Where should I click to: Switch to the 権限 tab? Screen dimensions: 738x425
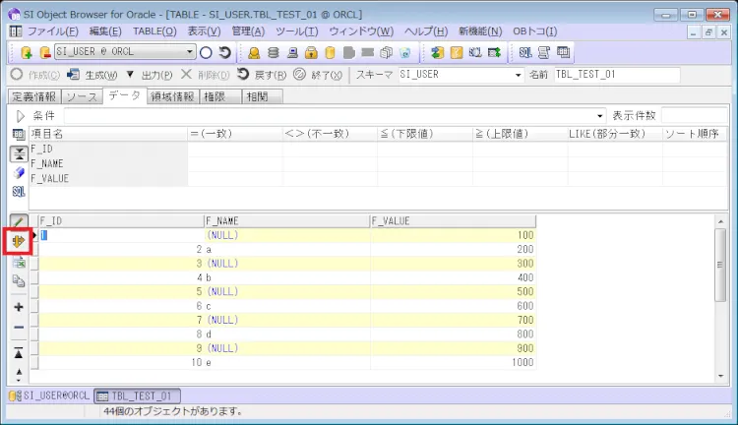[x=219, y=96]
